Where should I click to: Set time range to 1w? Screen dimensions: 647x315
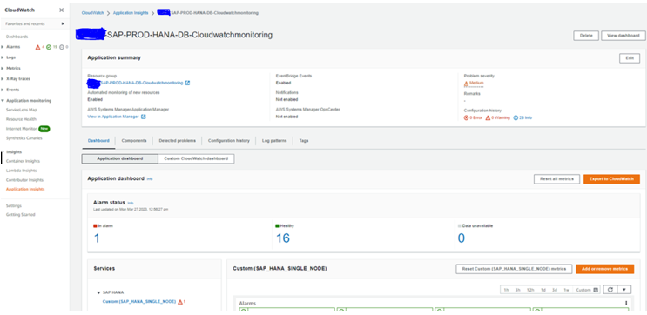coord(567,290)
